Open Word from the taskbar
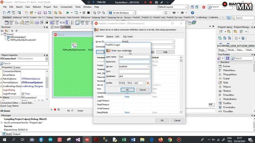This screenshot has width=255, height=143. [x=133, y=139]
